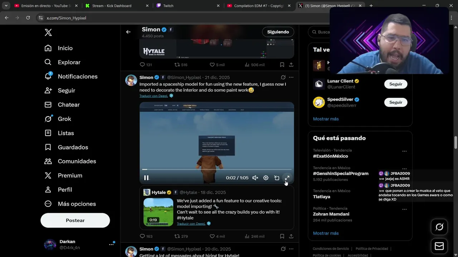The width and height of the screenshot is (458, 257).
Task: Unmute the video sound
Action: pyautogui.click(x=255, y=178)
